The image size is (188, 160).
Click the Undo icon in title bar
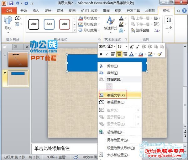pyautogui.click(x=18, y=3)
